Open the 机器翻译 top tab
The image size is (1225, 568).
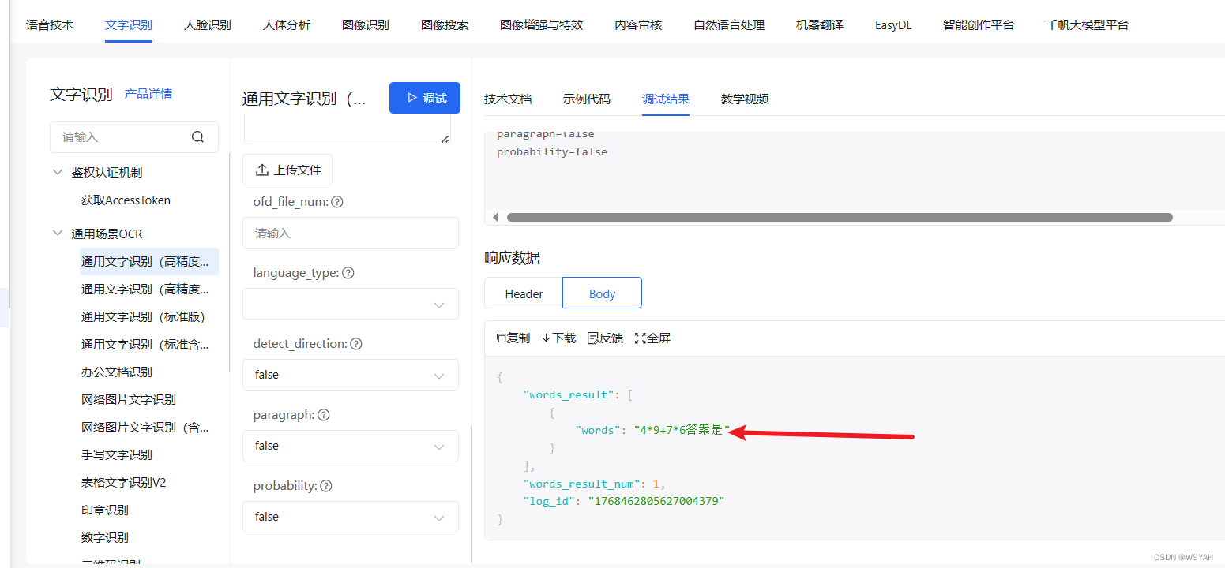click(820, 24)
